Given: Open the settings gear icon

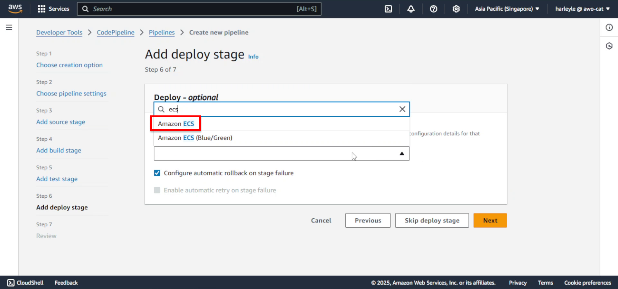Looking at the screenshot, I should [x=456, y=9].
